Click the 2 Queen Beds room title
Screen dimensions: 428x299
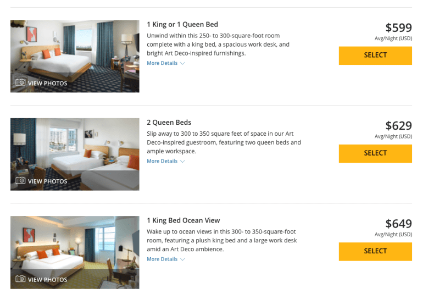coord(169,123)
